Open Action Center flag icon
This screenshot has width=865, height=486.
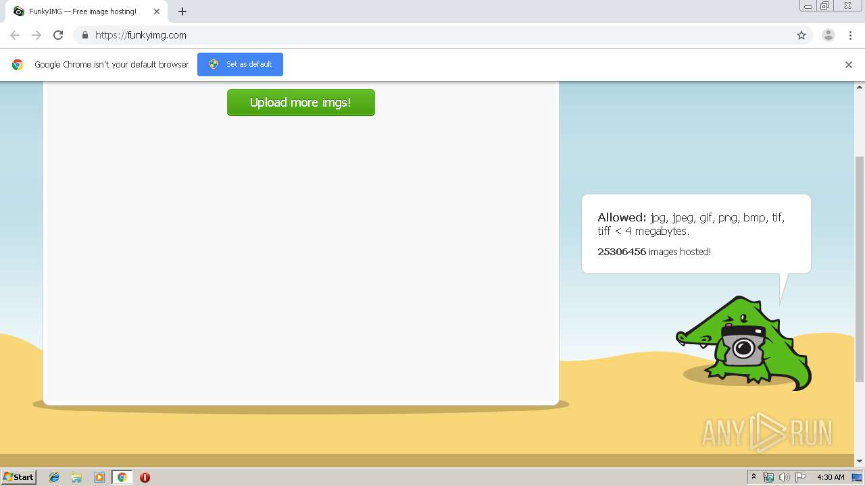point(801,477)
